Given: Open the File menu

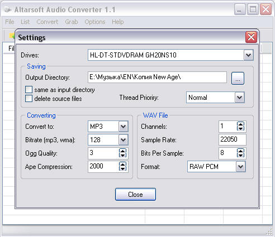Looking at the screenshot, I should 10,22.
